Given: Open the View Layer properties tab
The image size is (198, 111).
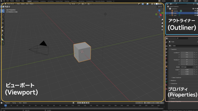Looking at the screenshot, I should point(166,52).
